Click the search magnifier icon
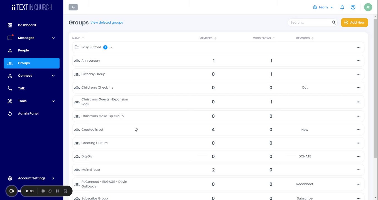The image size is (378, 200). point(334,22)
